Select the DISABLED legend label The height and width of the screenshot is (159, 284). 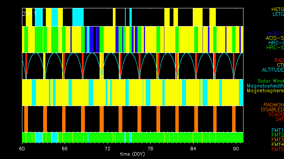[x=272, y=110]
